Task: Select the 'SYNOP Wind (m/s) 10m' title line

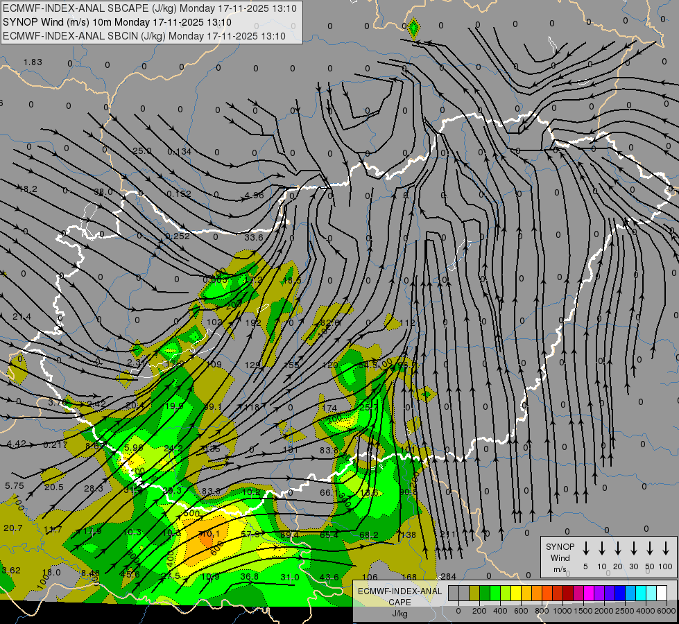Action: point(117,22)
